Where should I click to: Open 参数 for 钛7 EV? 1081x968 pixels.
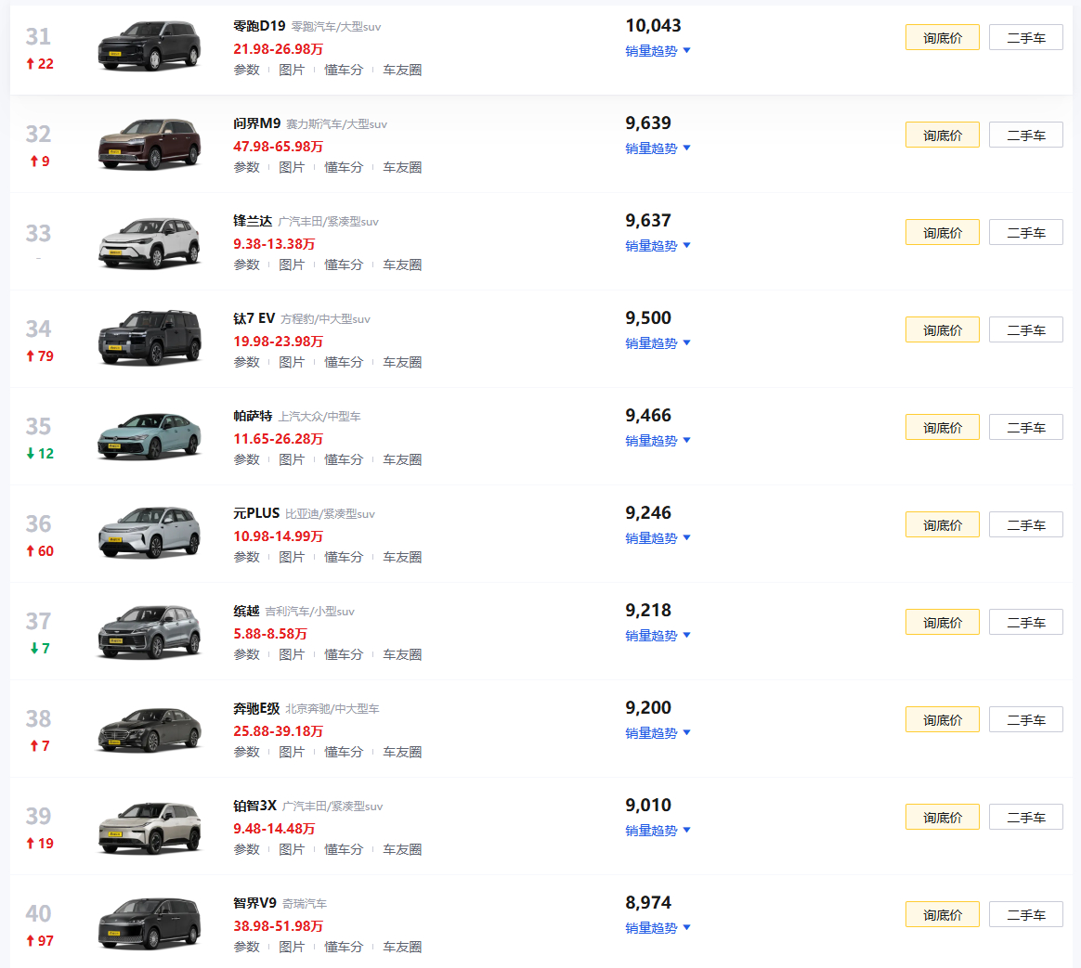click(x=246, y=362)
